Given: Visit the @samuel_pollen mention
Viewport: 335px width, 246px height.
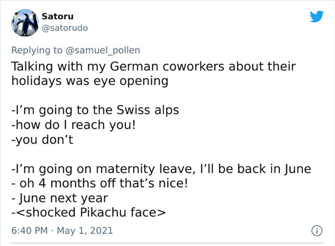Looking at the screenshot, I should click(x=103, y=50).
